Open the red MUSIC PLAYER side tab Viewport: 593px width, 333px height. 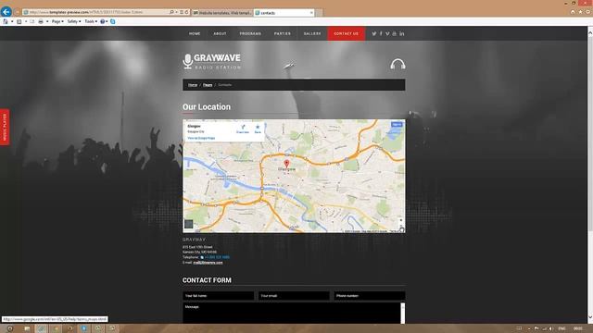point(5,127)
